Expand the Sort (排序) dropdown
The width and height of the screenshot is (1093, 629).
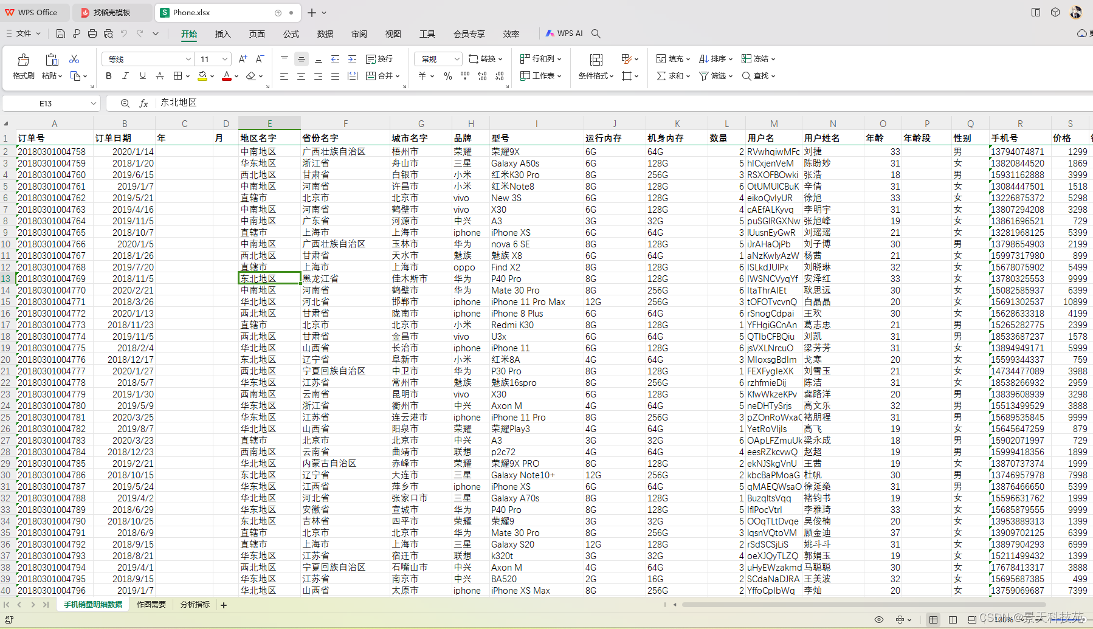[x=730, y=59]
